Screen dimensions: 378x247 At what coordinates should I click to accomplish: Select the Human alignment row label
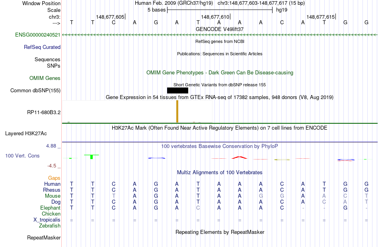click(x=52, y=184)
